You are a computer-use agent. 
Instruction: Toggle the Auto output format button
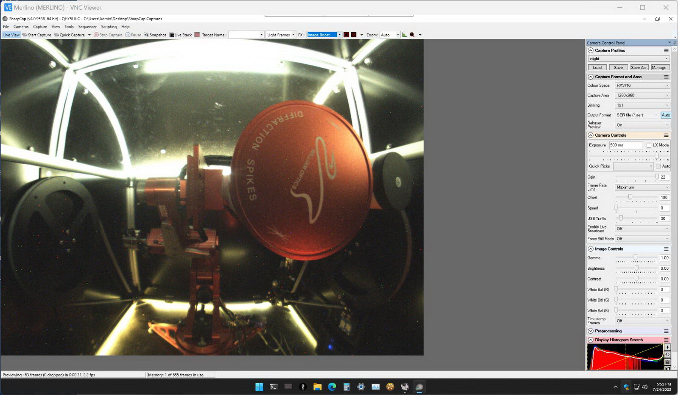coord(666,115)
